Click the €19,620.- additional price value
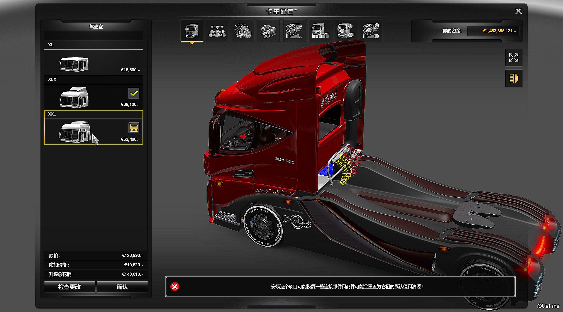 click(x=134, y=265)
